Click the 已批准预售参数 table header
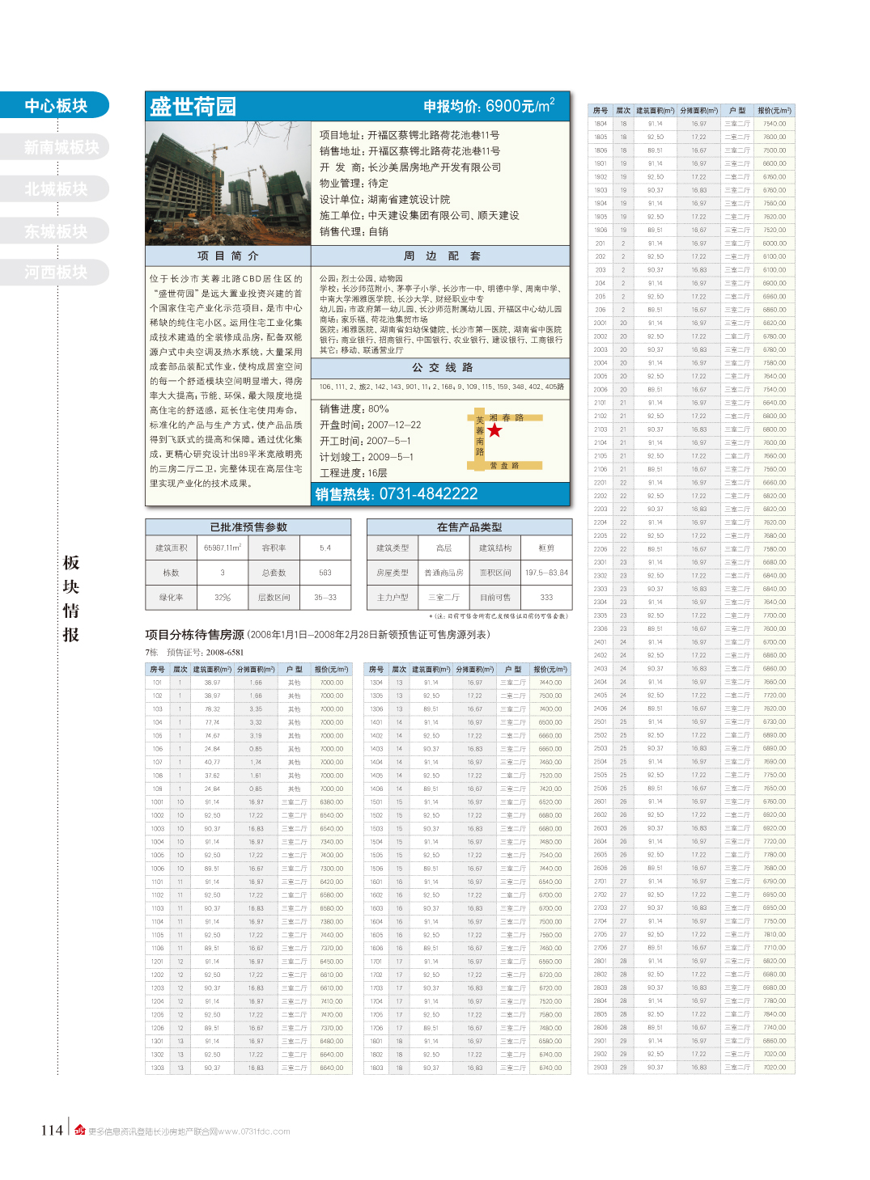Image resolution: width=870 pixels, height=1180 pixels. click(x=248, y=527)
